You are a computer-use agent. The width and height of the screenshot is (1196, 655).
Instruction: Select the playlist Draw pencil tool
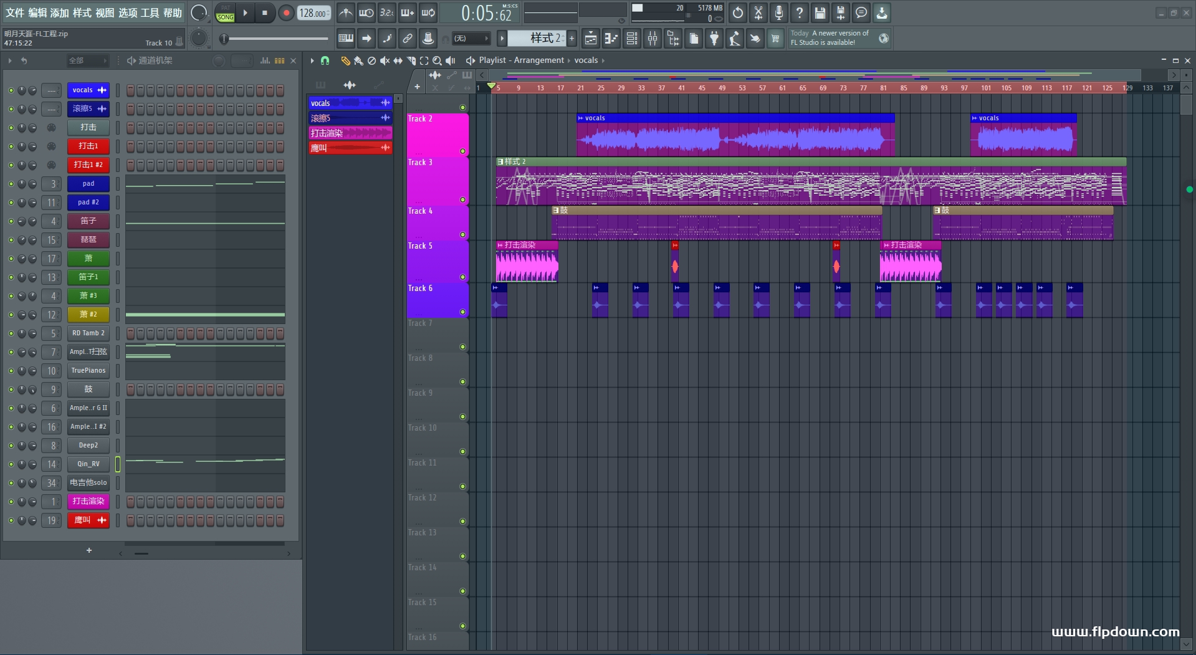click(345, 60)
